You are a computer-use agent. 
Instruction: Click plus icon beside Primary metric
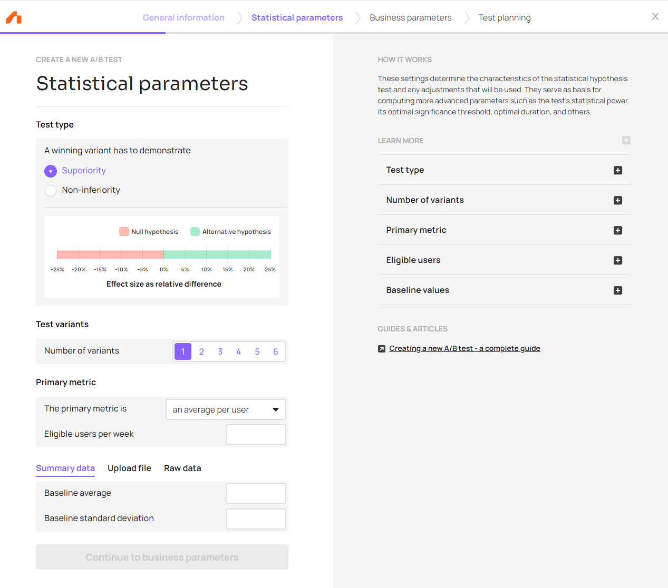tap(618, 230)
